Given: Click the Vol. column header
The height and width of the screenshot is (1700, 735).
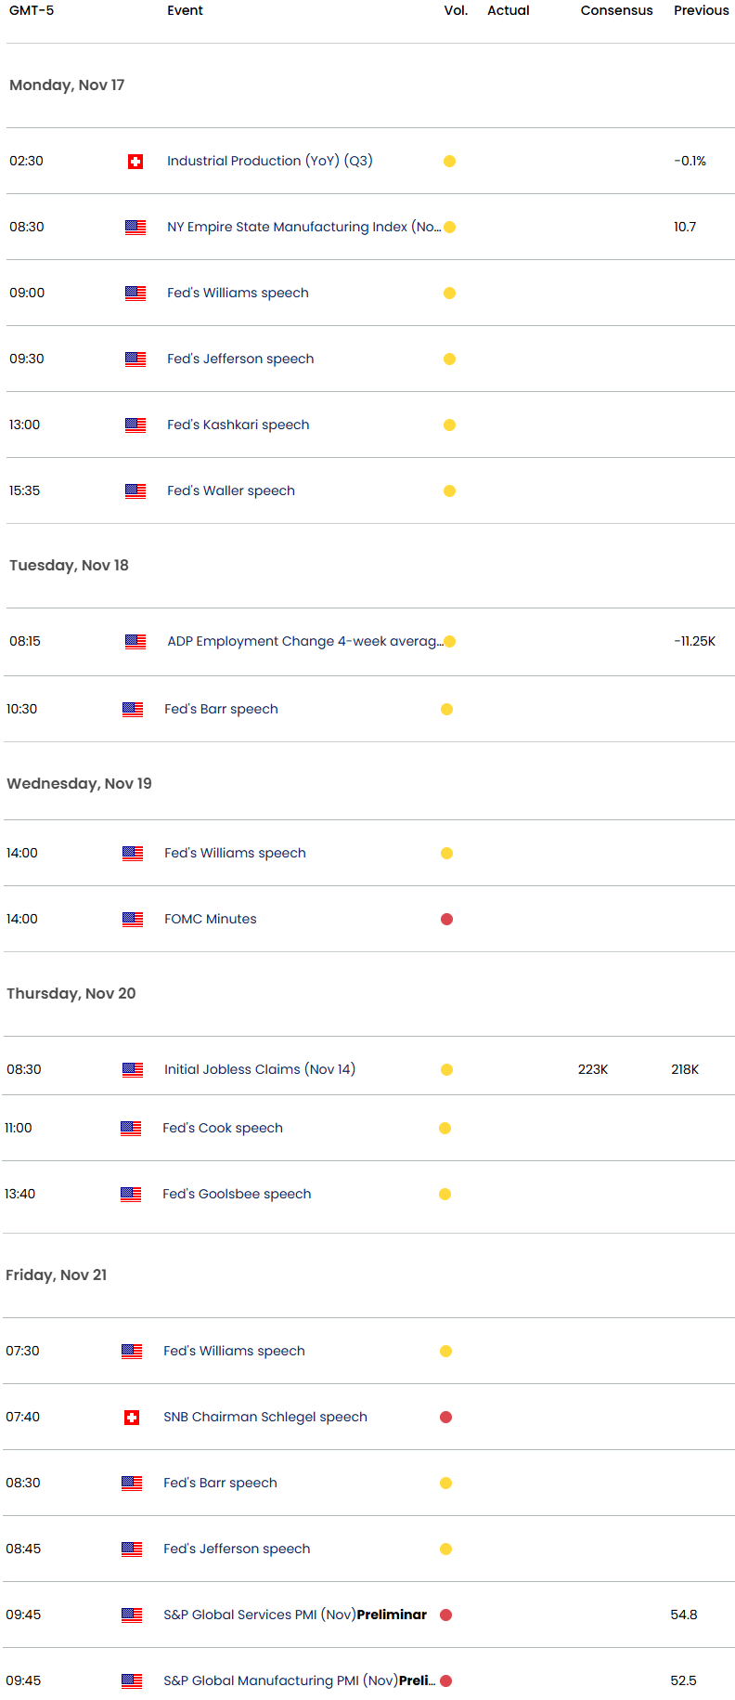Looking at the screenshot, I should point(456,10).
